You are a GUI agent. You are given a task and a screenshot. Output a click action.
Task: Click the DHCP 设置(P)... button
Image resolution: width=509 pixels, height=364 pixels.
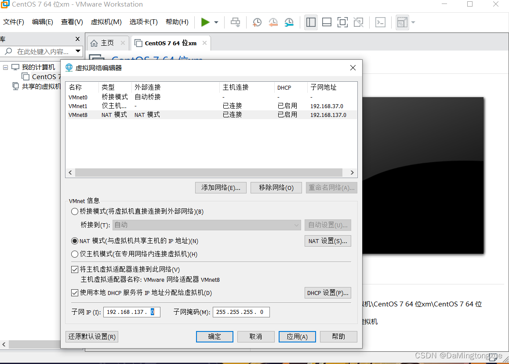(328, 293)
